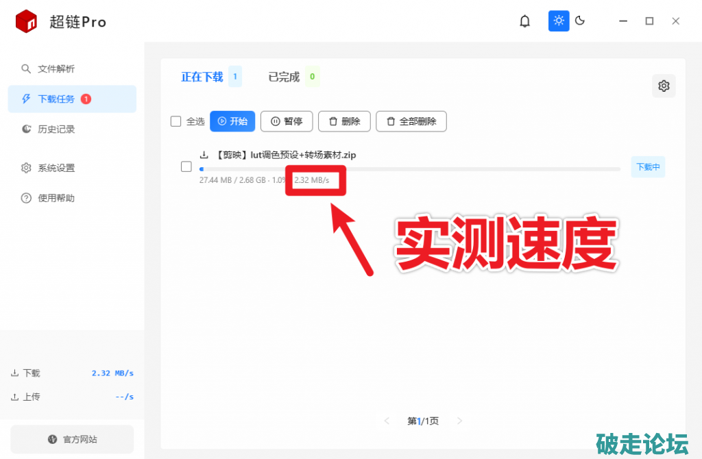This screenshot has width=702, height=459.
Task: Open 使用帮助 help page
Action: 56,198
